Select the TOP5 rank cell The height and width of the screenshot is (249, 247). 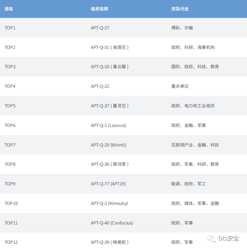pyautogui.click(x=10, y=106)
